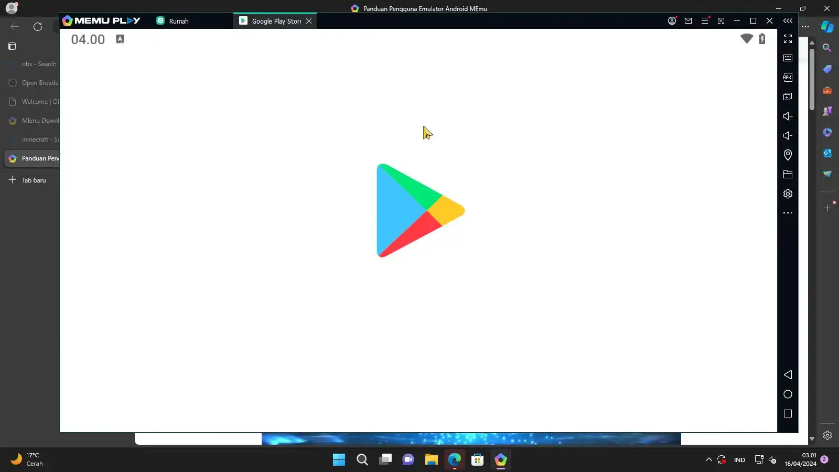The height and width of the screenshot is (472, 839).
Task: Open the Windows Start button
Action: (339, 459)
